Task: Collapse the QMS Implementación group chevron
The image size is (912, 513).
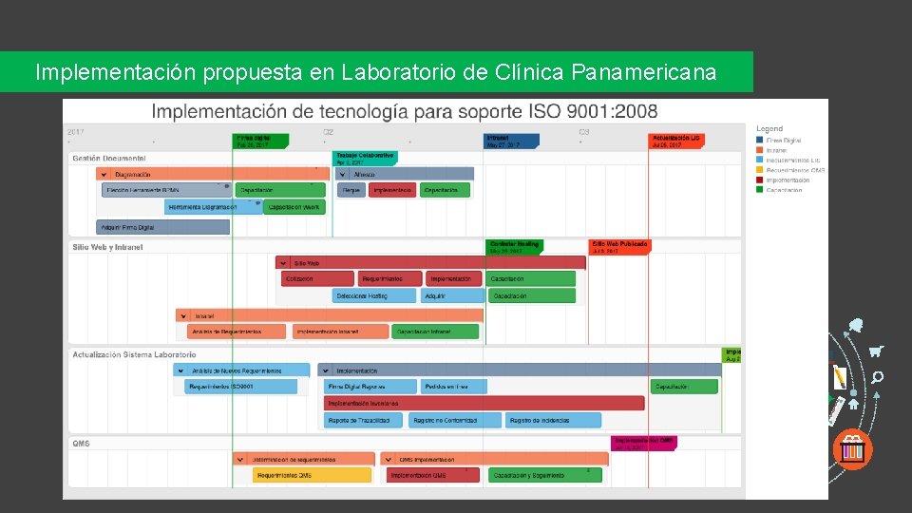Action: click(x=389, y=460)
